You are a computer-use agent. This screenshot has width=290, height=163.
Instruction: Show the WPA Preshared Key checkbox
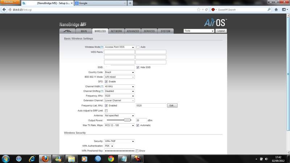(137, 151)
